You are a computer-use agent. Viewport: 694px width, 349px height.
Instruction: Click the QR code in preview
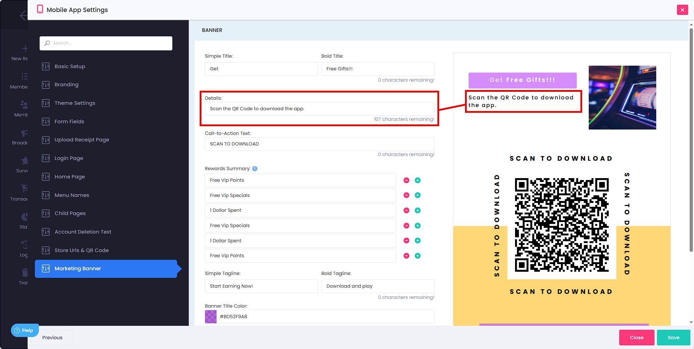pyautogui.click(x=562, y=225)
